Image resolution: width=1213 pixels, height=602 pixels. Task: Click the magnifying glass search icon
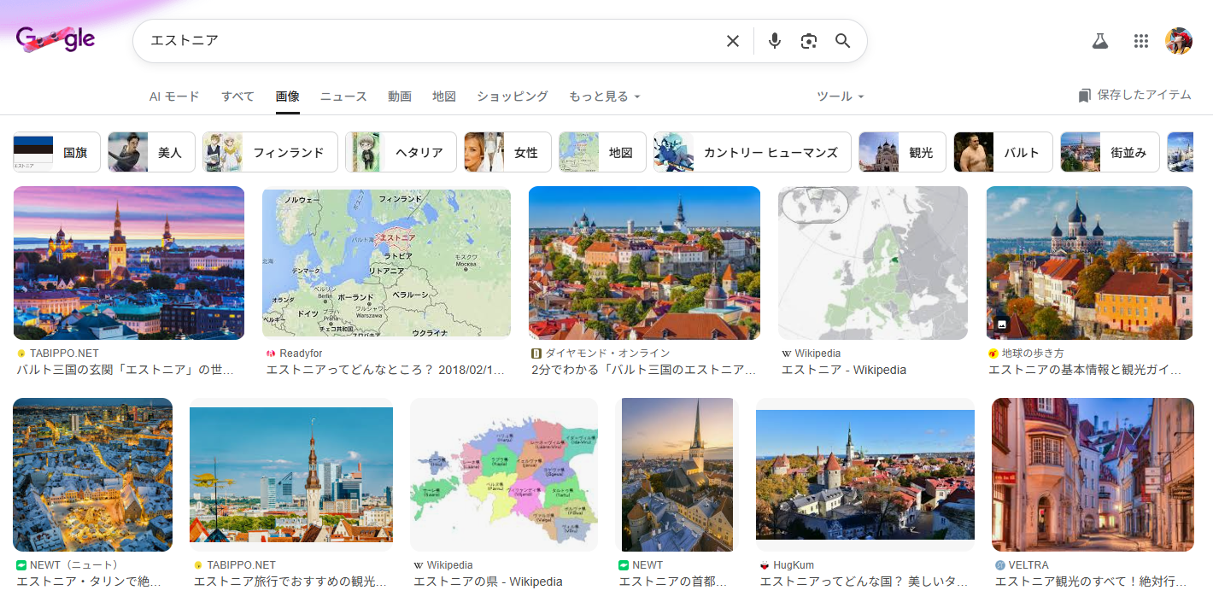pyautogui.click(x=842, y=41)
